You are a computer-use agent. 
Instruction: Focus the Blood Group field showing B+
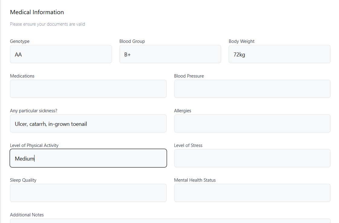170,54
